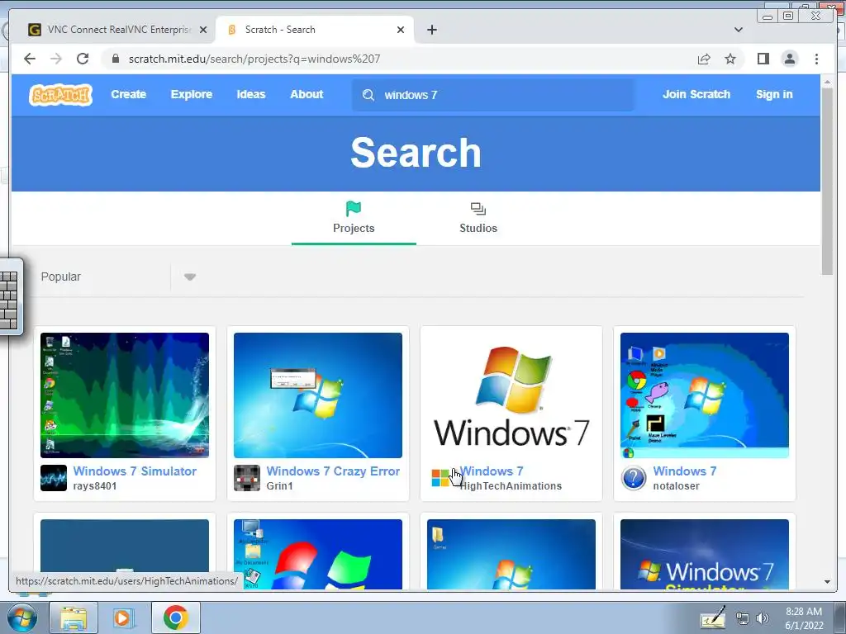Click the search magnifier icon in Scratch navbar
The height and width of the screenshot is (634, 846).
368,95
